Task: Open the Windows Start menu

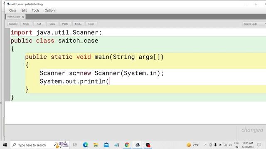Action: 5,145
